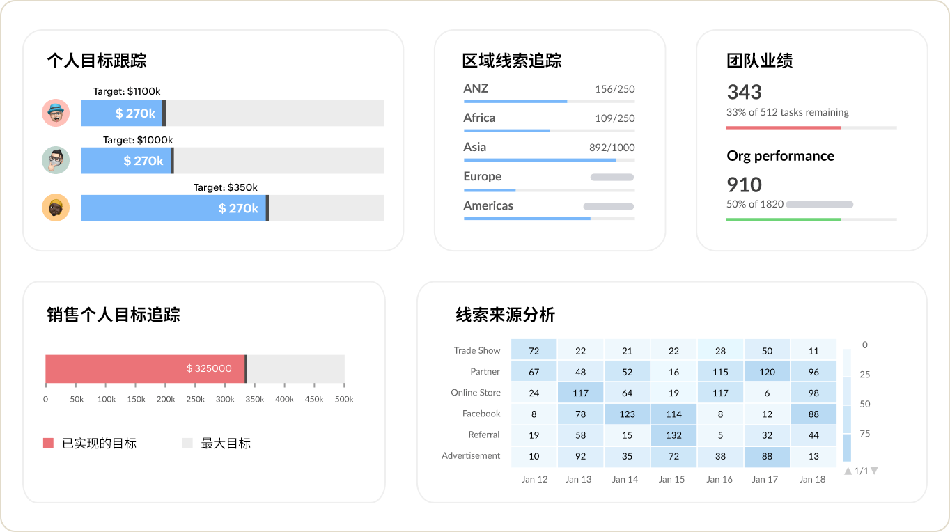This screenshot has height=532, width=950.
Task: Select the Jan 18 column label
Action: pyautogui.click(x=812, y=479)
